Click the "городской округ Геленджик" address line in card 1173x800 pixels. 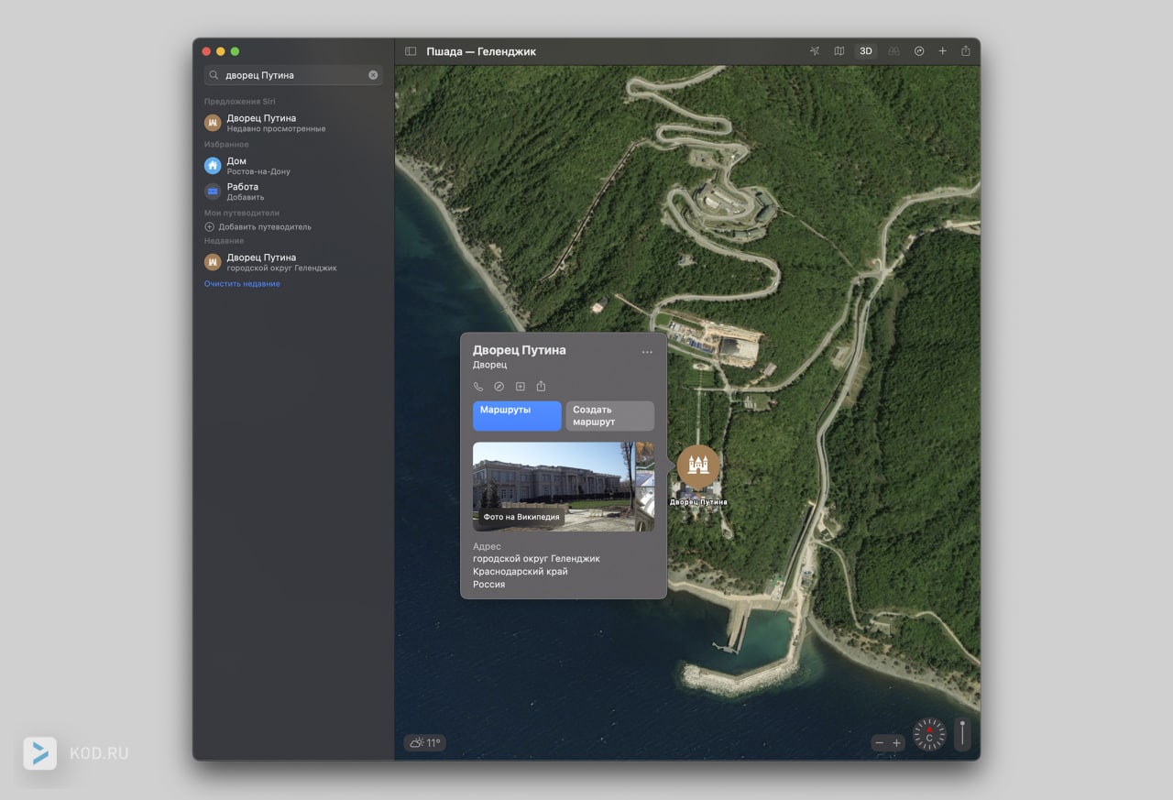(537, 559)
